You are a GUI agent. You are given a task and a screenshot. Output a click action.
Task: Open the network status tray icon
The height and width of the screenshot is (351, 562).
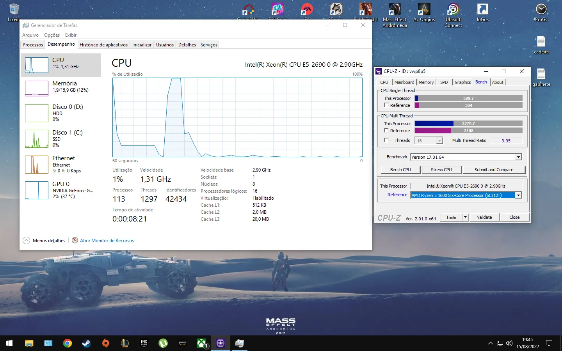[x=500, y=343]
